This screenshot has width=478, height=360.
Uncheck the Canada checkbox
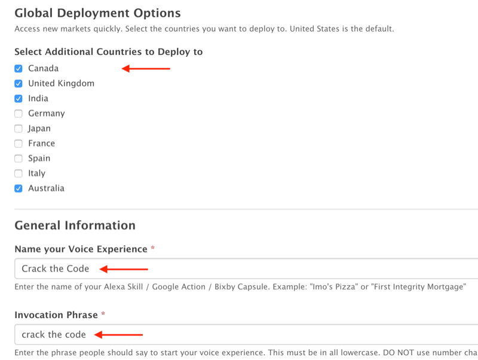[19, 69]
